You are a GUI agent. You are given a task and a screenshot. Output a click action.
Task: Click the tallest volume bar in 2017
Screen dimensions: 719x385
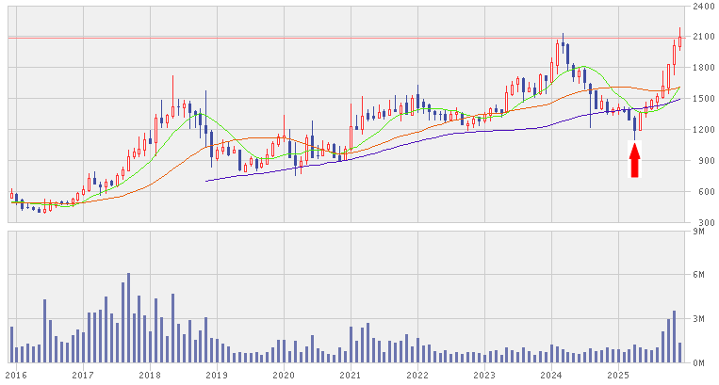128,318
